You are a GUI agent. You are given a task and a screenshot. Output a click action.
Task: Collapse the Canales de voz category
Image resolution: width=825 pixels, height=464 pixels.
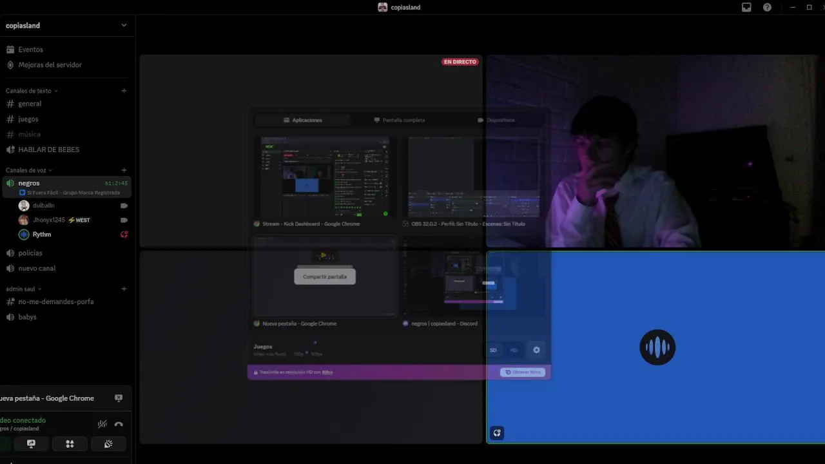(x=29, y=170)
